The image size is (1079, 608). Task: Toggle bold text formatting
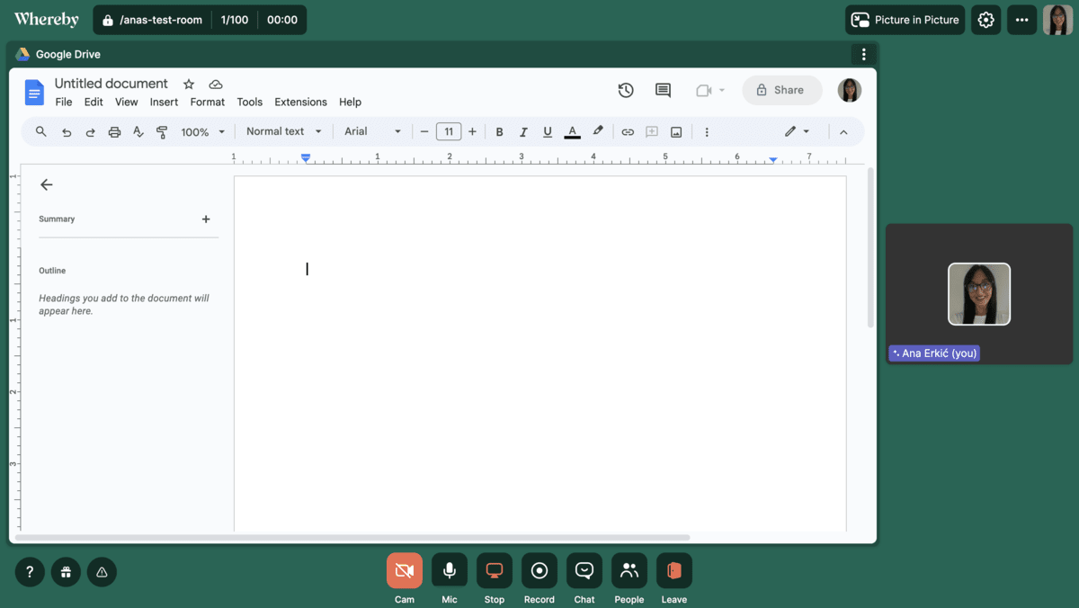tap(499, 131)
